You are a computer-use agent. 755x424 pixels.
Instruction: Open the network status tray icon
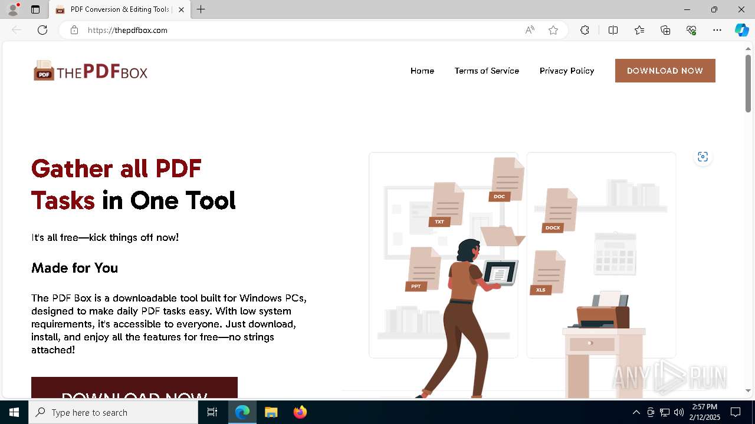click(665, 412)
